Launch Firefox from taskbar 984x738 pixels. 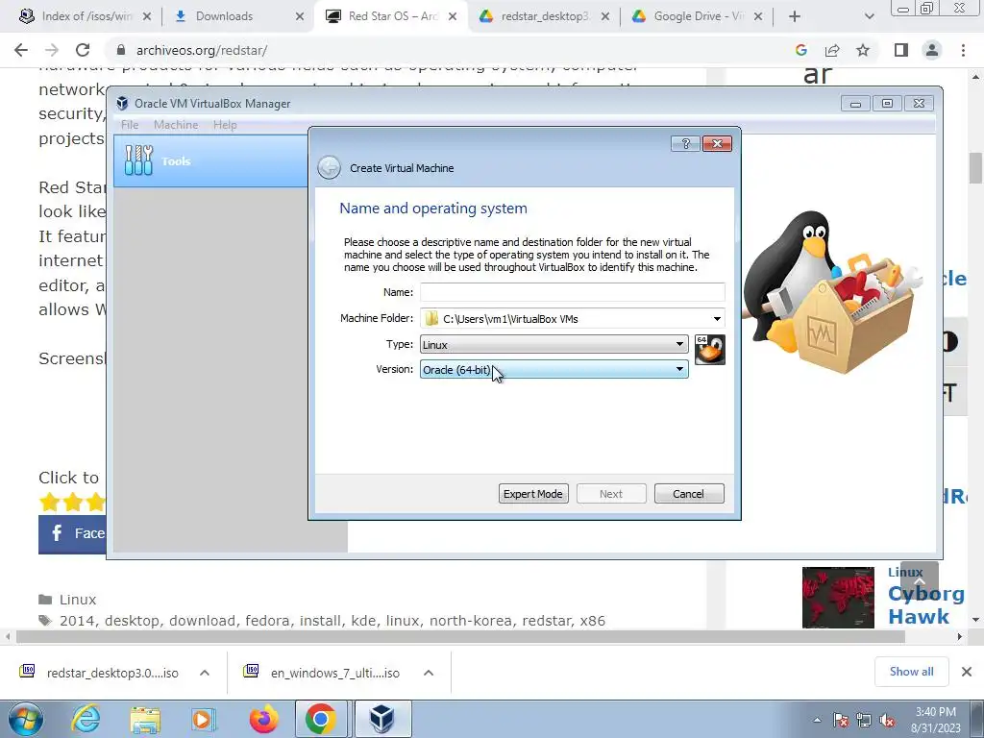tap(263, 719)
